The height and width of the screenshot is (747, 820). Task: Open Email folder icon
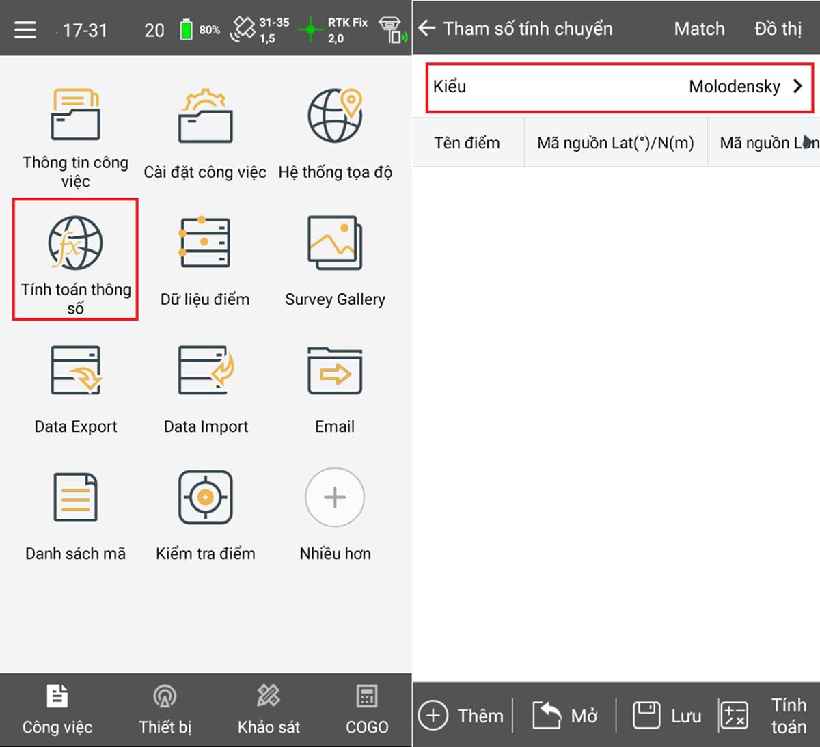pos(335,371)
